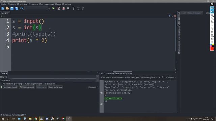Select the line drawing annotation tool
The image size is (216, 121).
tap(212, 18)
